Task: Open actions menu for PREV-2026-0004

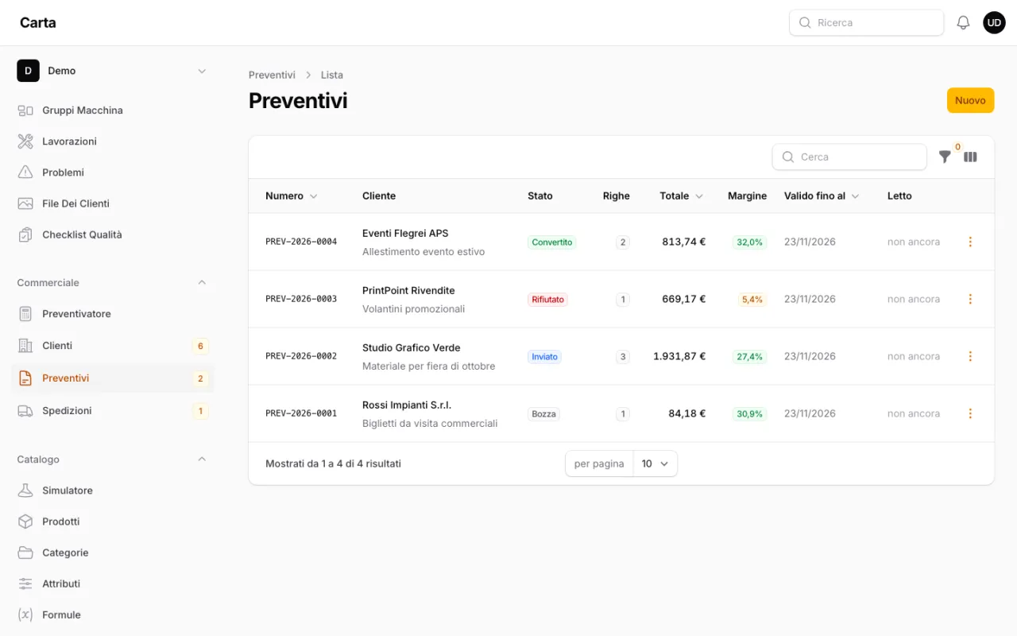Action: pyautogui.click(x=970, y=242)
